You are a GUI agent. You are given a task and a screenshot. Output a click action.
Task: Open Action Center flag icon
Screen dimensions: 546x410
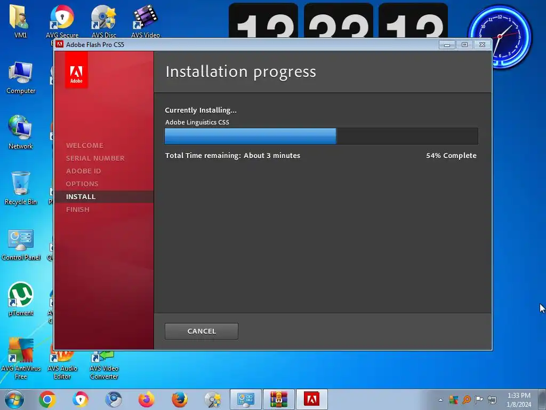479,399
